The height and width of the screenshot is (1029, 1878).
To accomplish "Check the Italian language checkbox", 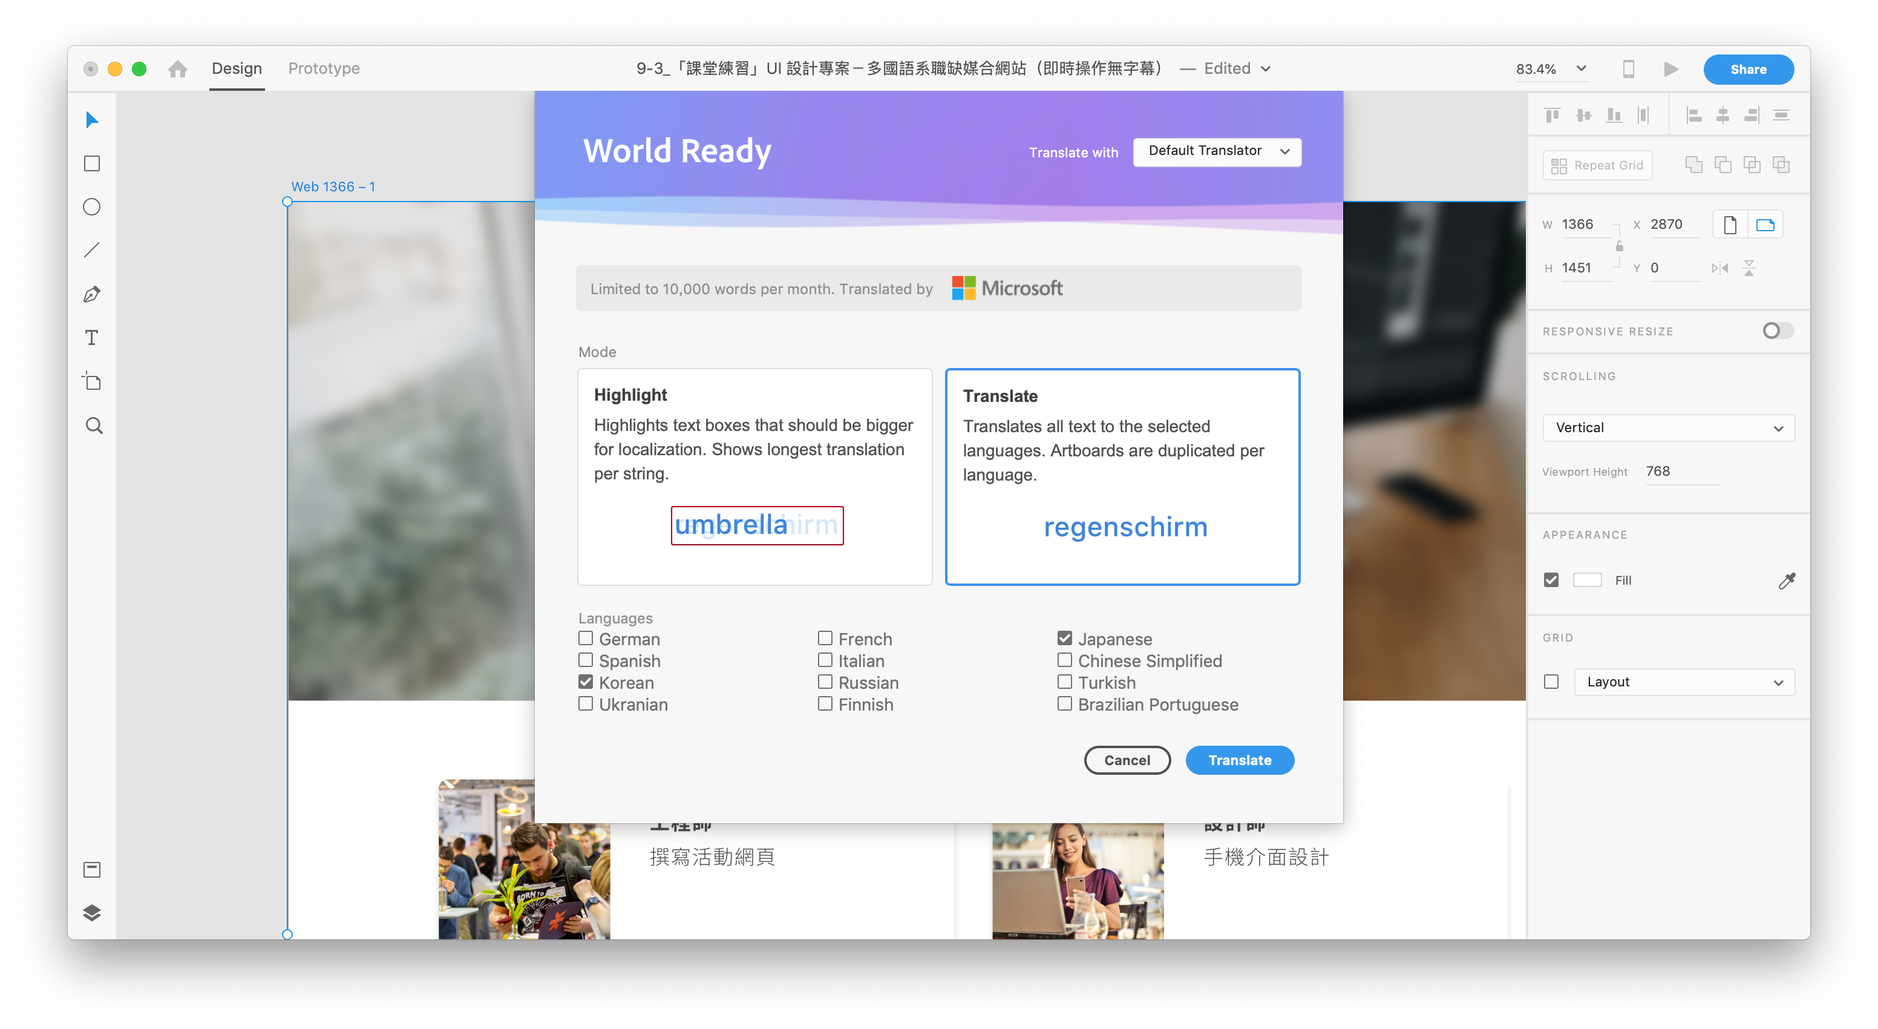I will (x=825, y=660).
